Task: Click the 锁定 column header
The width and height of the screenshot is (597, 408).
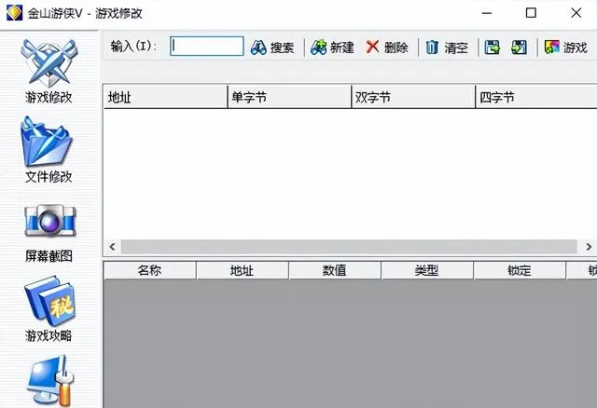Action: click(520, 271)
